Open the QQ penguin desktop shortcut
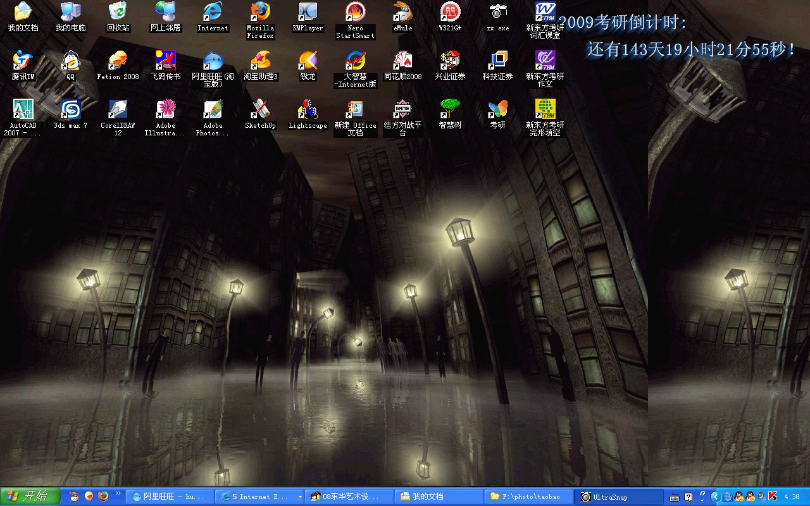 70,61
